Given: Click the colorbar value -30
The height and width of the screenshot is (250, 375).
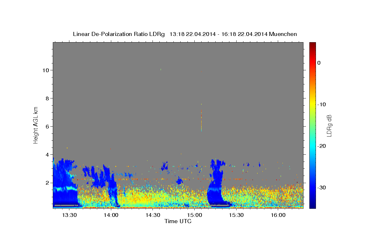Looking at the screenshot, I should [321, 187].
